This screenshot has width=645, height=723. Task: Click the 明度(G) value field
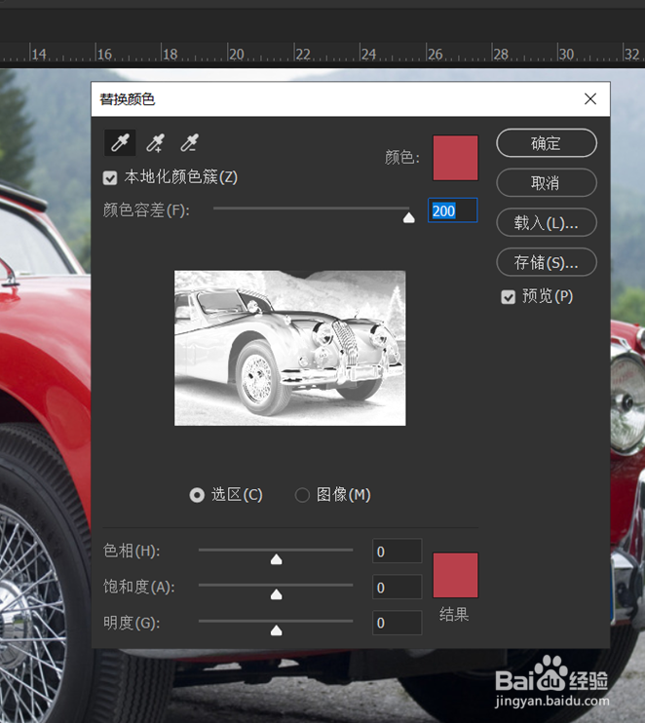(397, 623)
